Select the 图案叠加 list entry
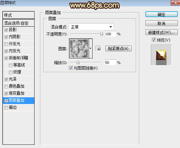This screenshot has height=148, width=180. click(x=19, y=100)
